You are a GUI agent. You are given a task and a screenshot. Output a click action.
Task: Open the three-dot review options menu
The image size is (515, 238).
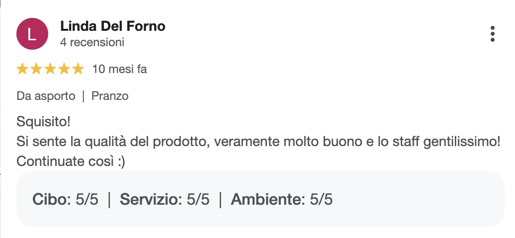492,34
